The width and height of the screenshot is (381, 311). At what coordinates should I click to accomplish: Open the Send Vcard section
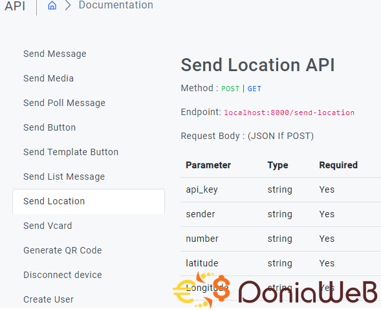tap(48, 226)
